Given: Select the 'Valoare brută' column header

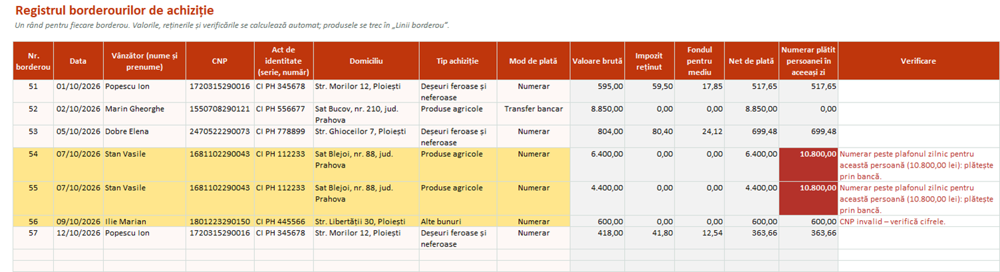Looking at the screenshot, I should 597,61.
